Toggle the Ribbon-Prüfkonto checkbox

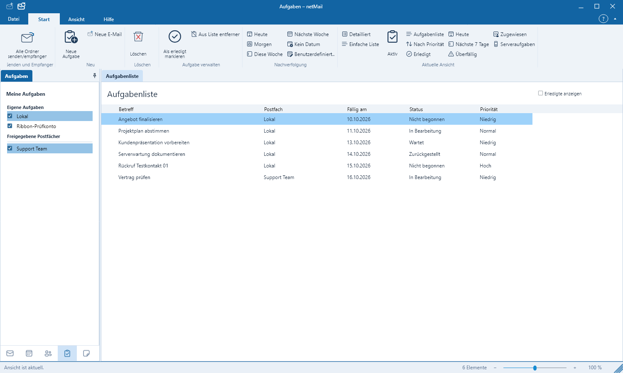pos(10,126)
